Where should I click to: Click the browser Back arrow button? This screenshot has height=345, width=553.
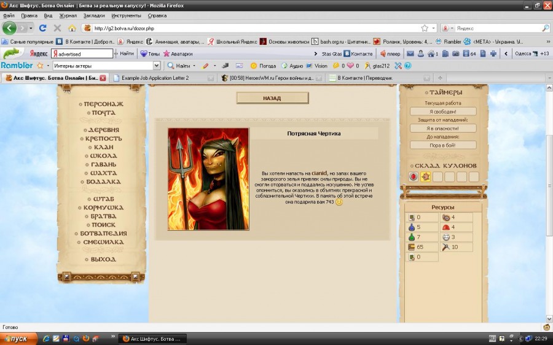point(9,28)
